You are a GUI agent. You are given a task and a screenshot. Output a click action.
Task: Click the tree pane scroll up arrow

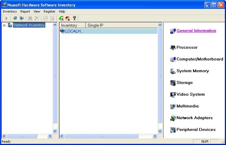point(55,25)
